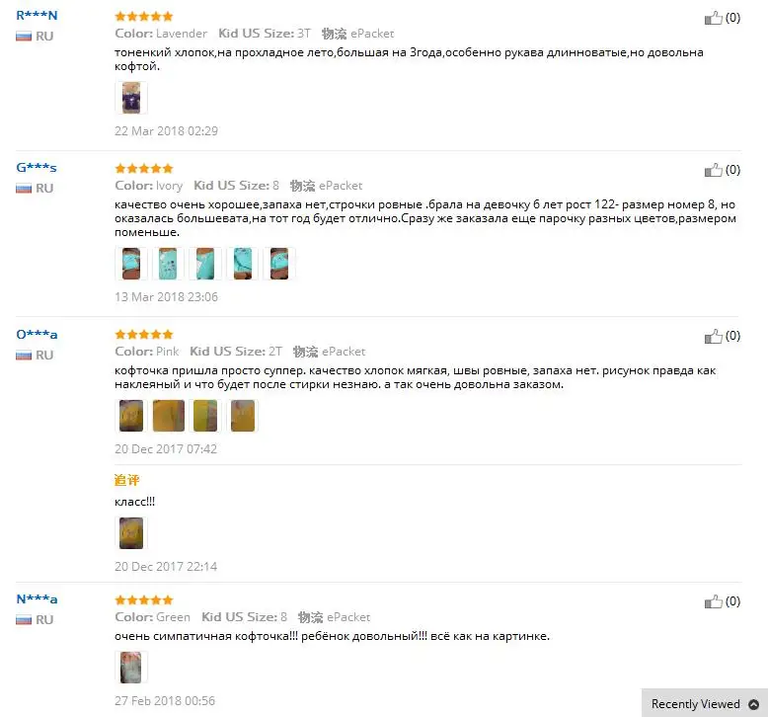
Task: View photo in N***a's Green review
Action: point(131,667)
